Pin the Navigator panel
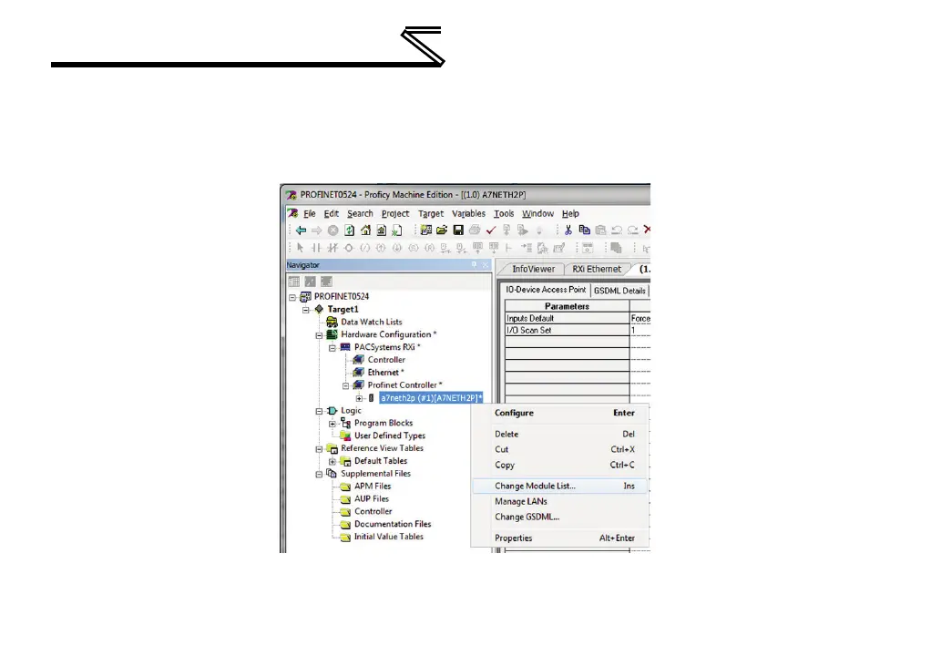The height and width of the screenshot is (656, 931). (474, 265)
